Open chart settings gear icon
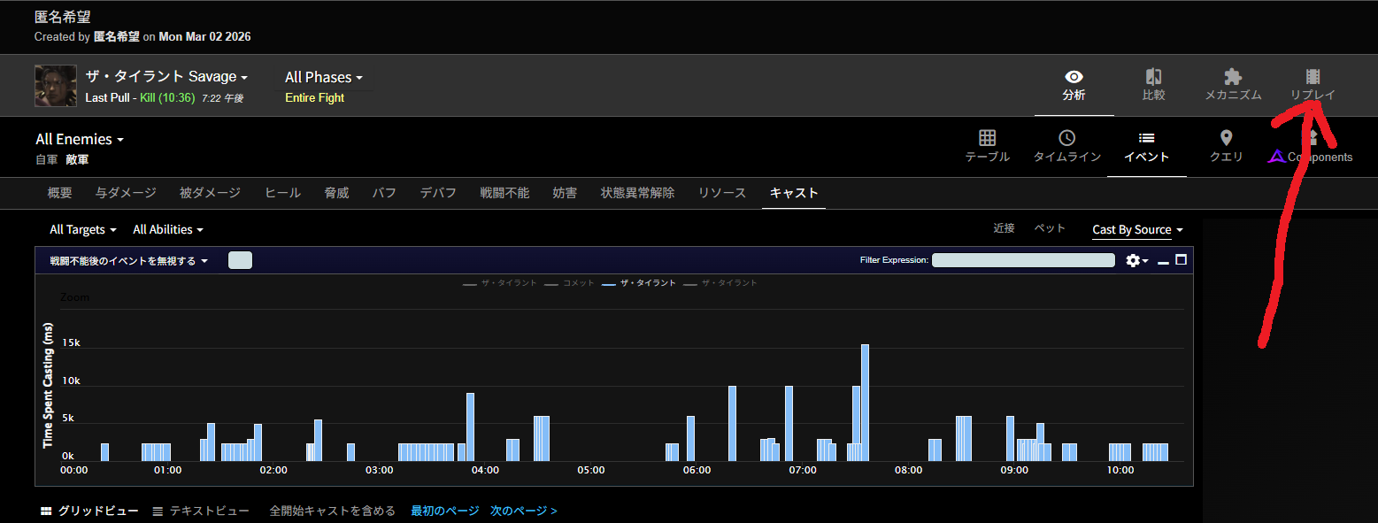Image resolution: width=1378 pixels, height=523 pixels. tap(1136, 260)
